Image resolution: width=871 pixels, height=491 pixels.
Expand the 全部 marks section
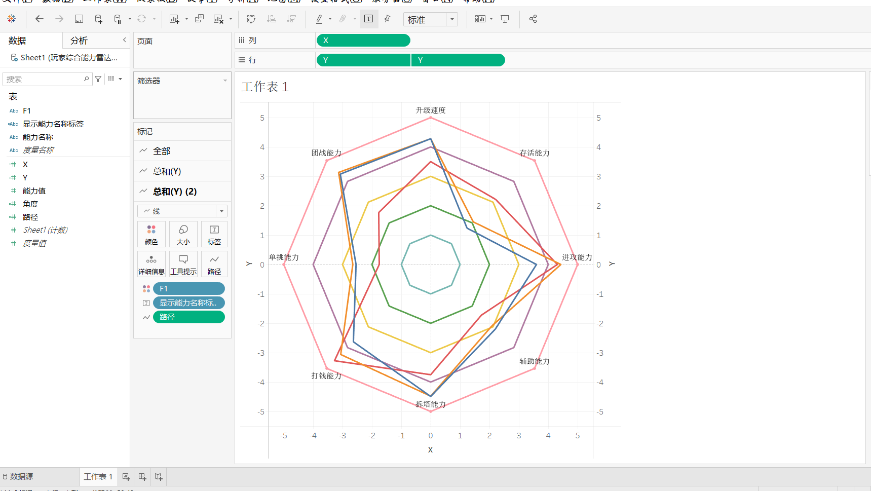[x=182, y=151]
